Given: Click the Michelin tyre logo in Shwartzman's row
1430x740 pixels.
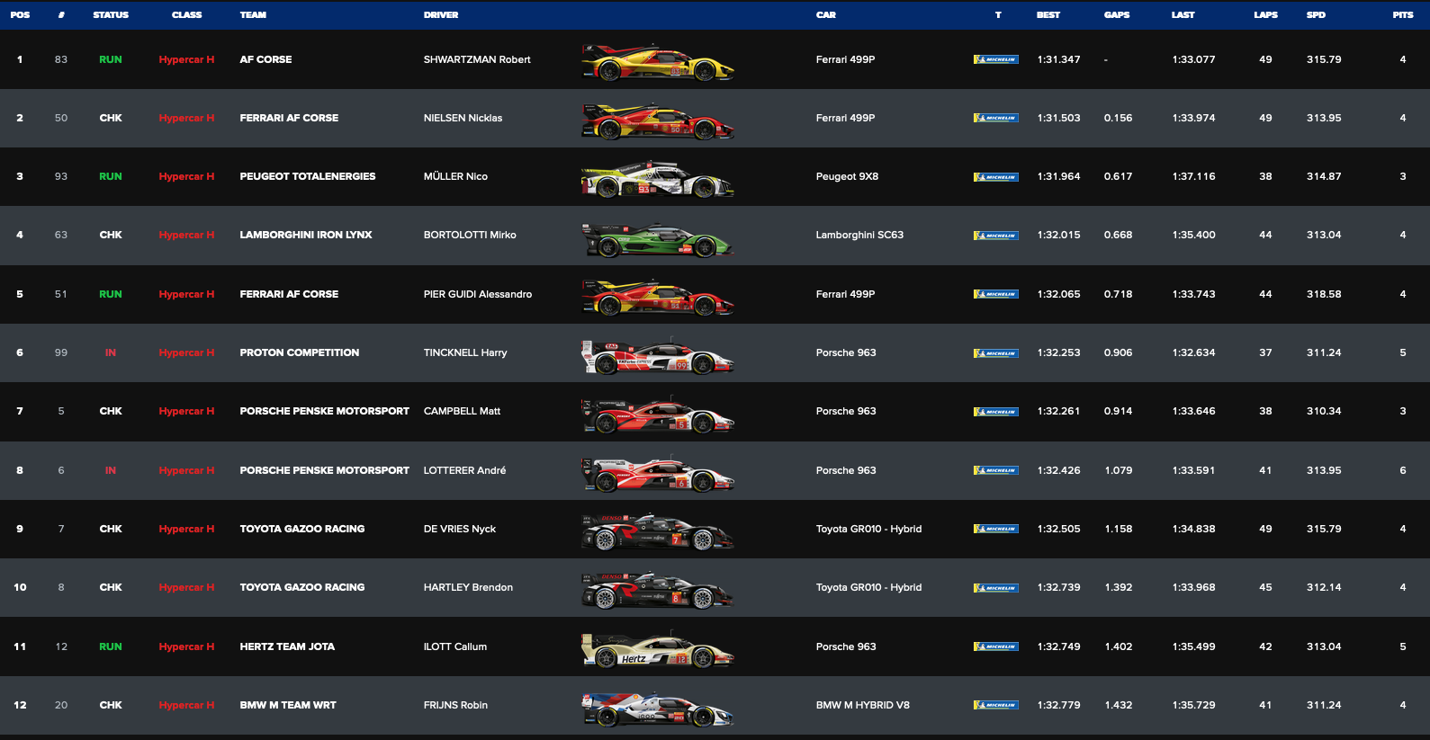Looking at the screenshot, I should (996, 59).
